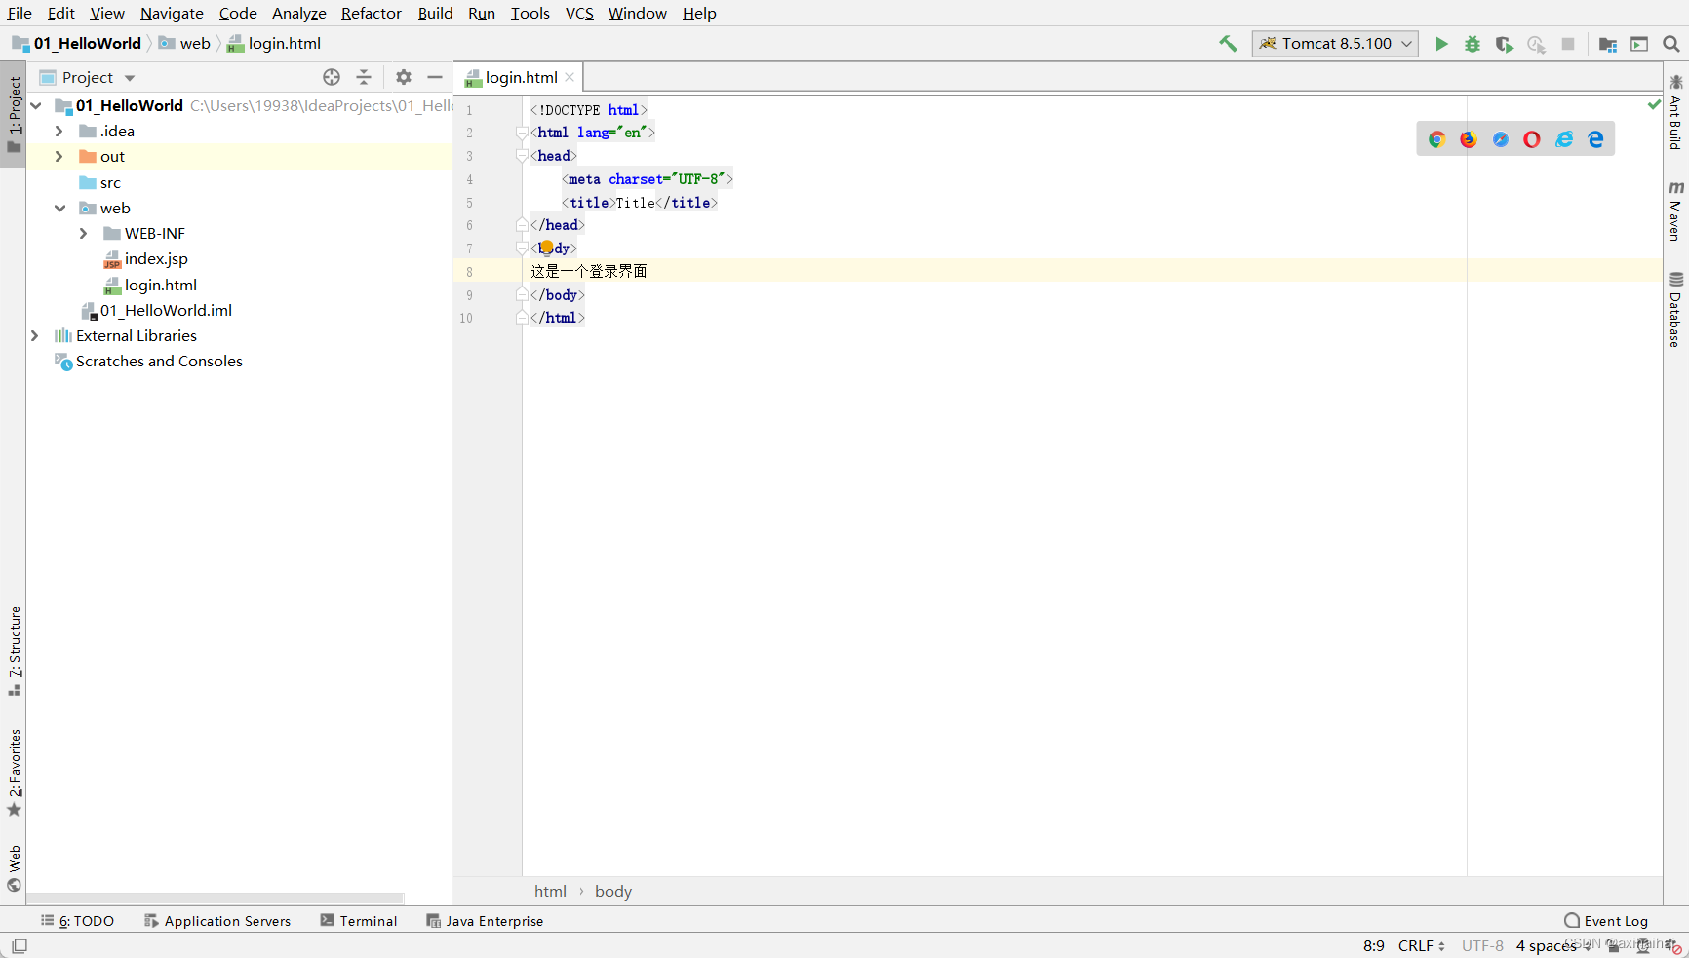The width and height of the screenshot is (1689, 958).
Task: Click 8:9 cursor position in status bar
Action: tap(1374, 946)
